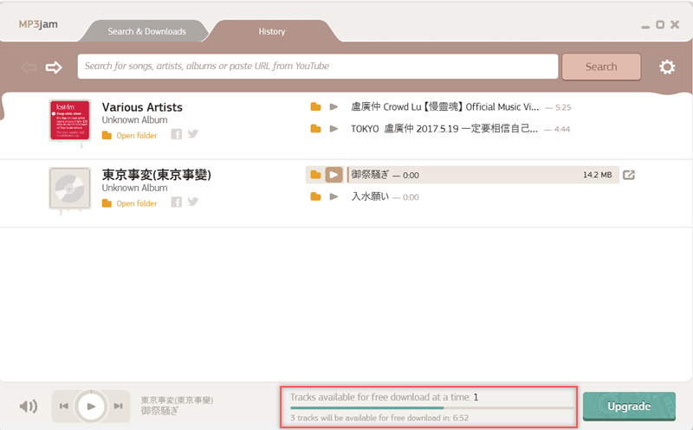Click the 4:44 track duration
This screenshot has height=430, width=693.
click(561, 130)
